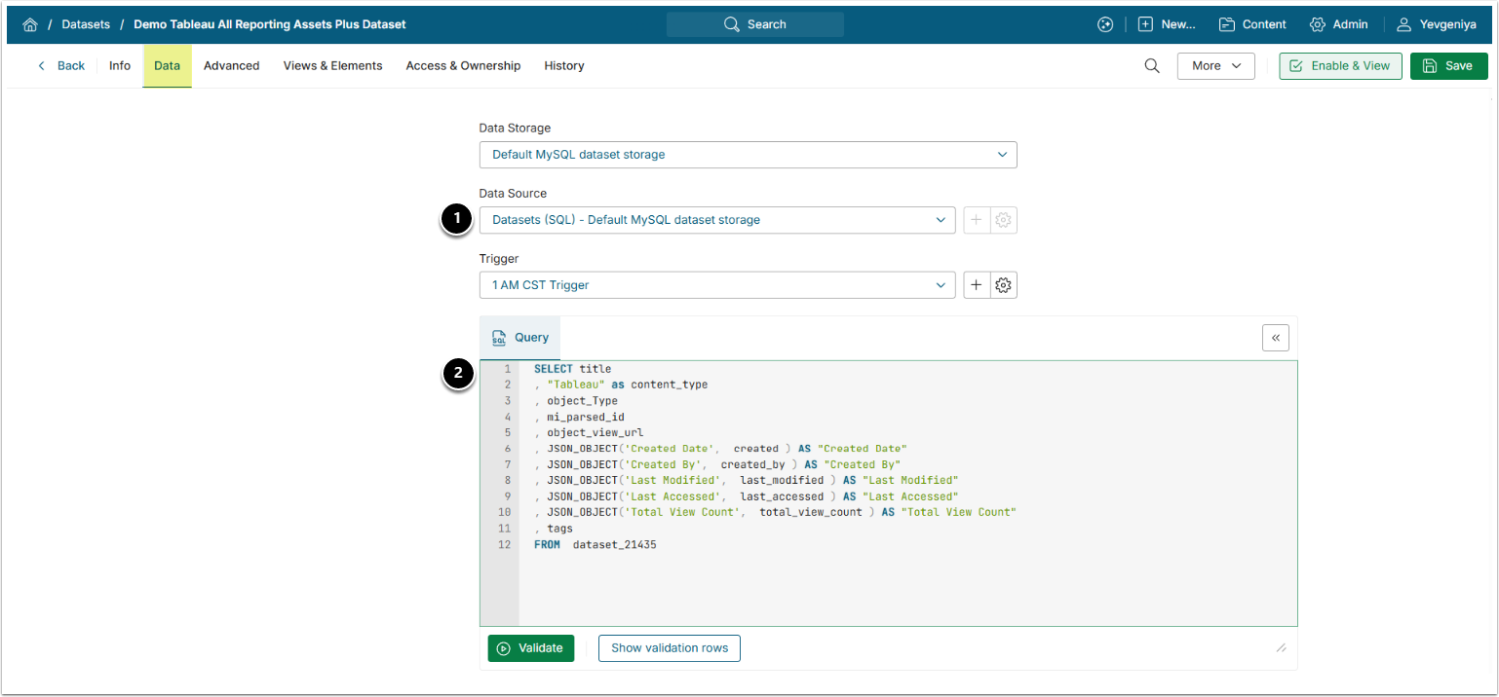Open the top Search bar

pos(754,24)
